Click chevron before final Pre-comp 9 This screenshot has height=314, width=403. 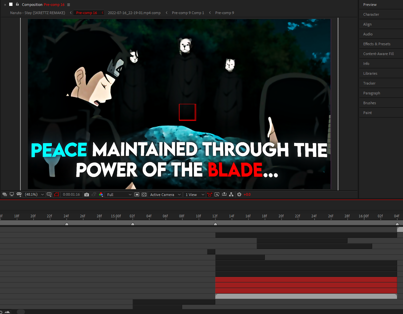tap(210, 13)
